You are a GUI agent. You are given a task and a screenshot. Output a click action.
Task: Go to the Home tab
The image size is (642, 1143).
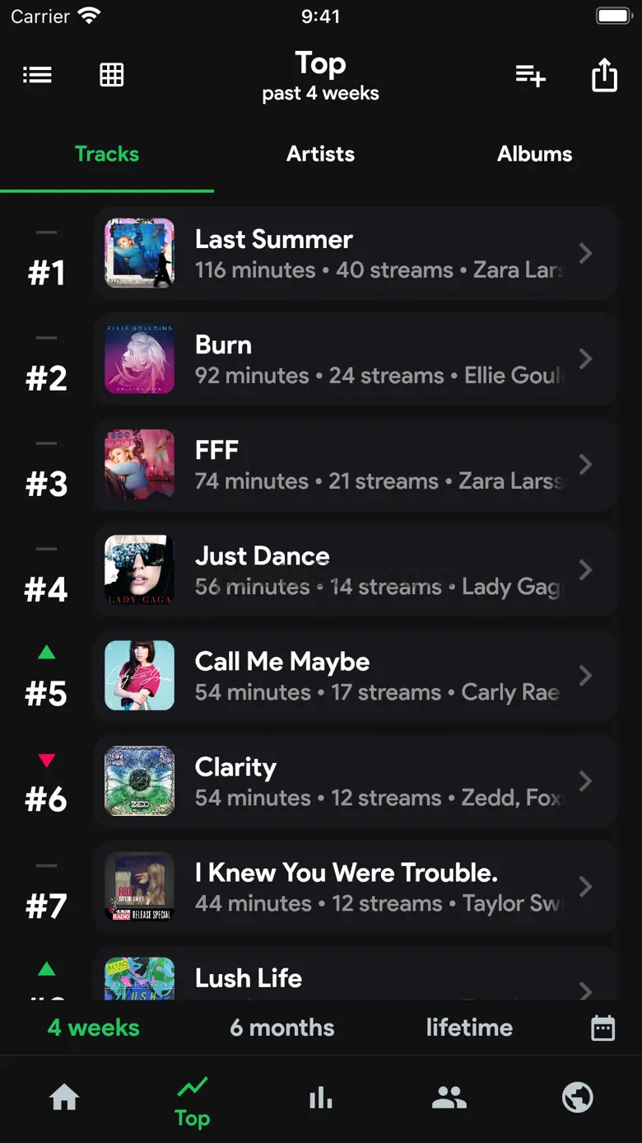click(64, 1098)
